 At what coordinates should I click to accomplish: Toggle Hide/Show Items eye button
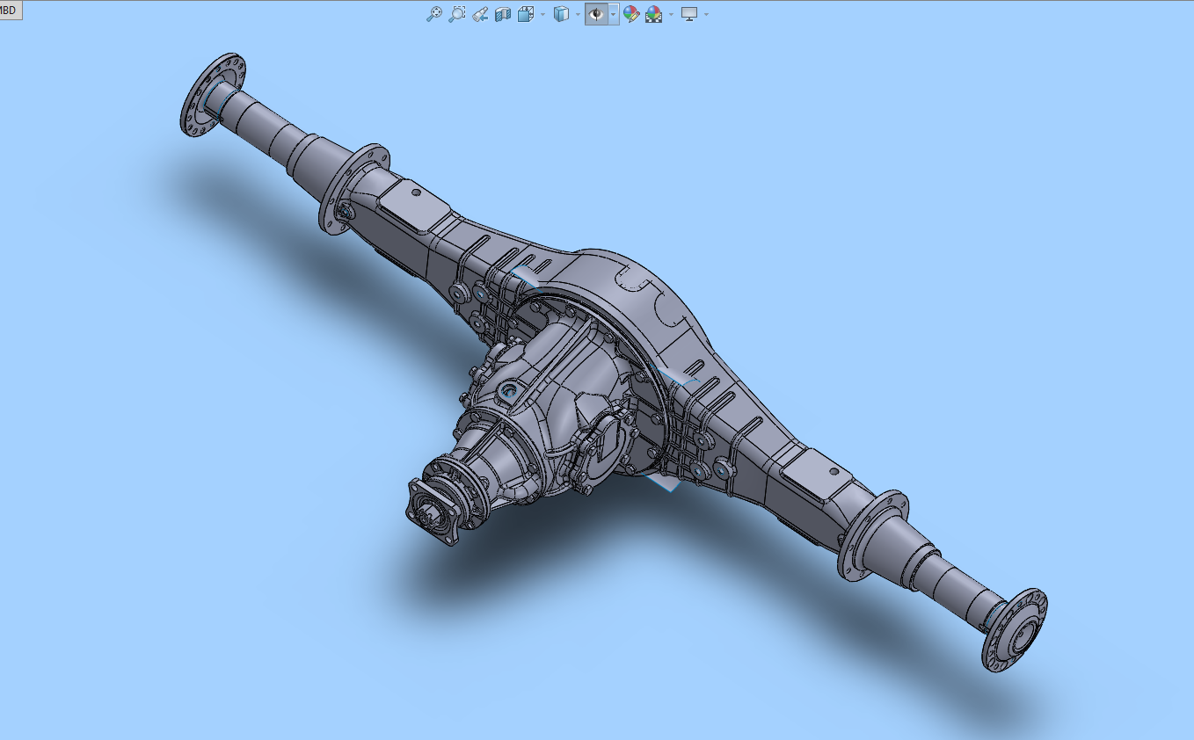596,14
